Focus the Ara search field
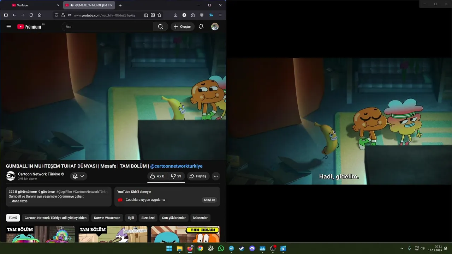452x254 pixels. tap(108, 26)
